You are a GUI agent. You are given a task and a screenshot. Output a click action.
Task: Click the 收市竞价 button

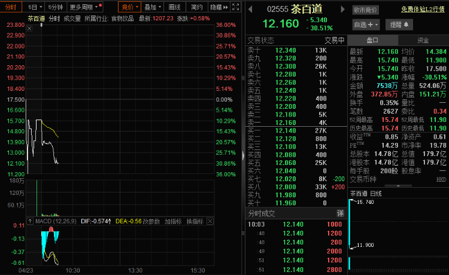(x=365, y=10)
